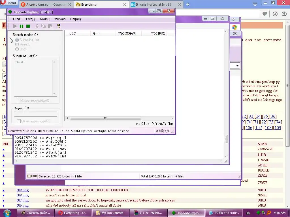Click the green Pause button in Tripcode Explorer toolbar
Image resolution: width=290 pixels, height=217 pixels.
click(22, 26)
